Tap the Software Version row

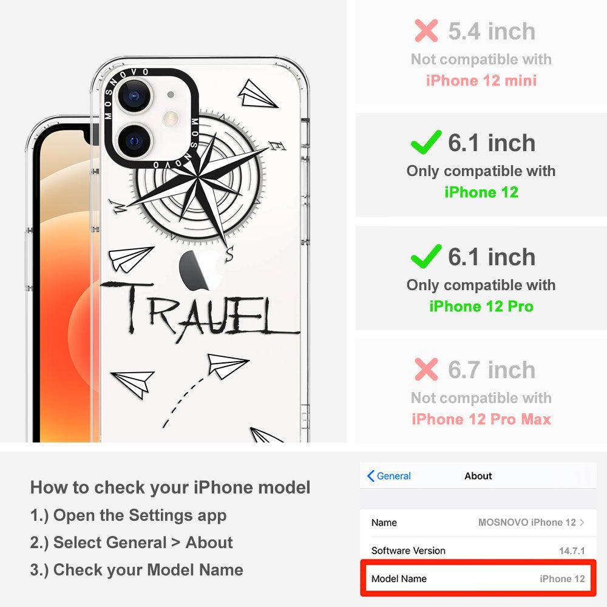478,551
